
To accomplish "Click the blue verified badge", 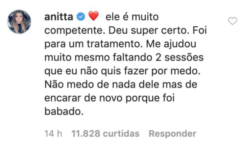I will click(x=81, y=17).
